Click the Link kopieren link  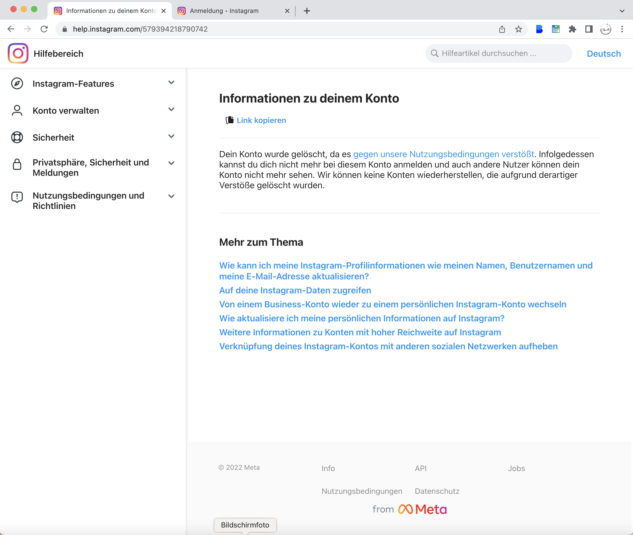[x=261, y=120]
